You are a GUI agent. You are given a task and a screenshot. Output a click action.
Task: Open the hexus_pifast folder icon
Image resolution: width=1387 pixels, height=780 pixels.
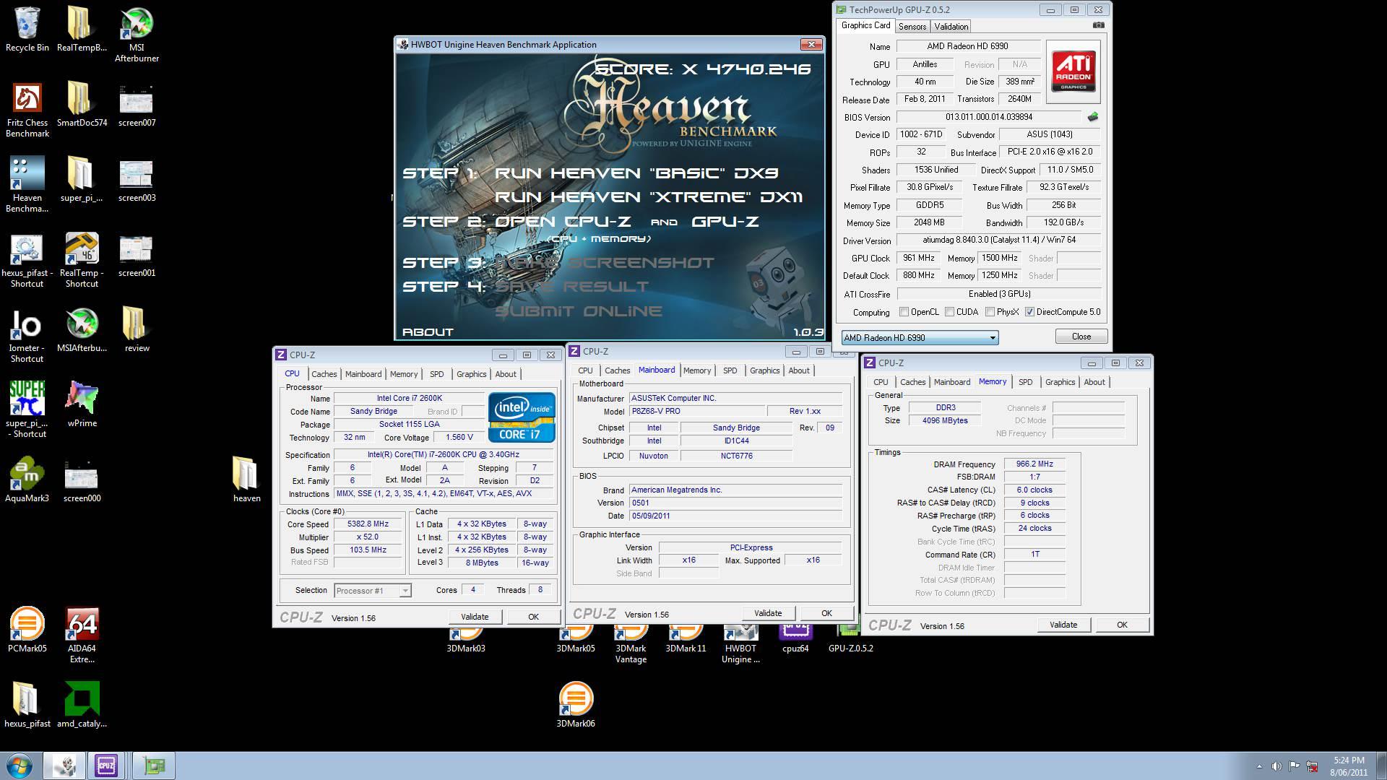pos(27,705)
